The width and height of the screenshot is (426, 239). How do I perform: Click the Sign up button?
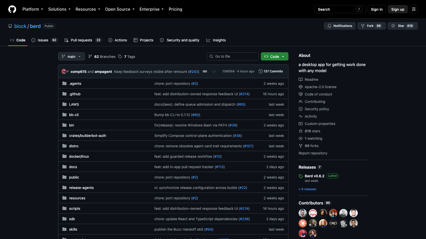point(398,9)
